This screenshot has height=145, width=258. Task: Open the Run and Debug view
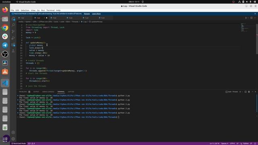pyautogui.click(x=13, y=38)
